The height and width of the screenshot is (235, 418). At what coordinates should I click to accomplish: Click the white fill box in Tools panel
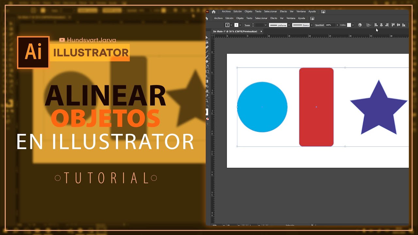pyautogui.click(x=207, y=112)
